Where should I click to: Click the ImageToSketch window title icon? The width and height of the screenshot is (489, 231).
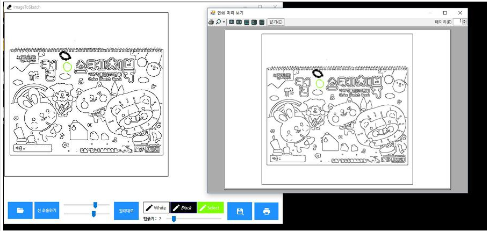(9, 7)
